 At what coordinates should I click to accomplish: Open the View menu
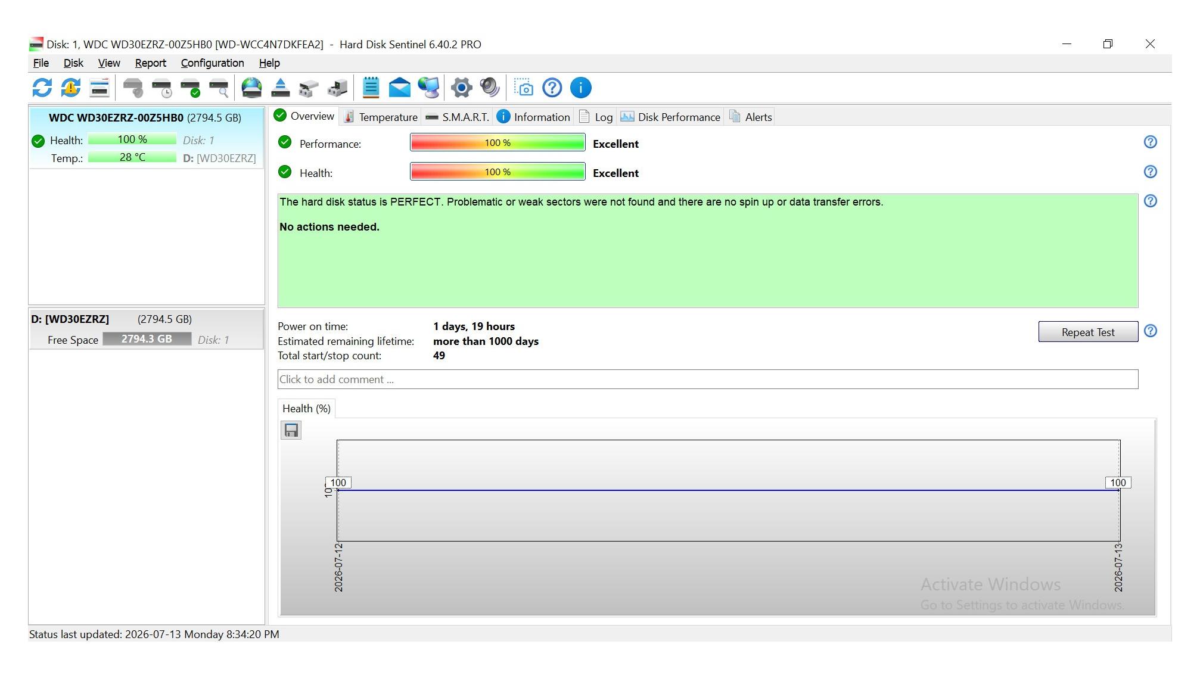tap(109, 63)
